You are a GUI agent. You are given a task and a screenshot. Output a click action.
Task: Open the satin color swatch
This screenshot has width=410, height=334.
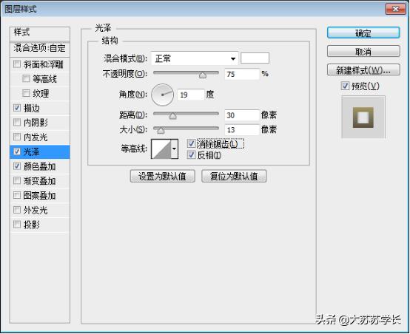click(255, 58)
